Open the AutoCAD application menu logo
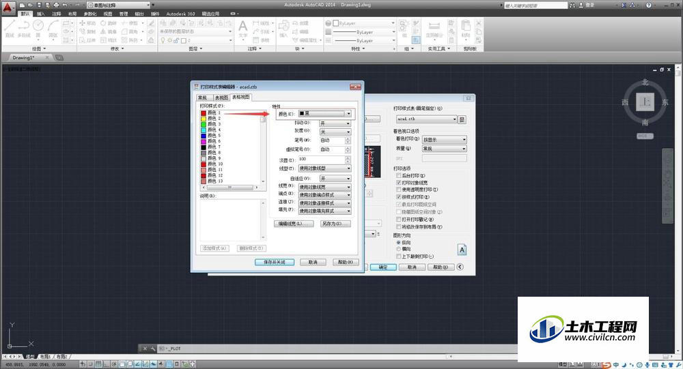The image size is (683, 369). tap(8, 6)
